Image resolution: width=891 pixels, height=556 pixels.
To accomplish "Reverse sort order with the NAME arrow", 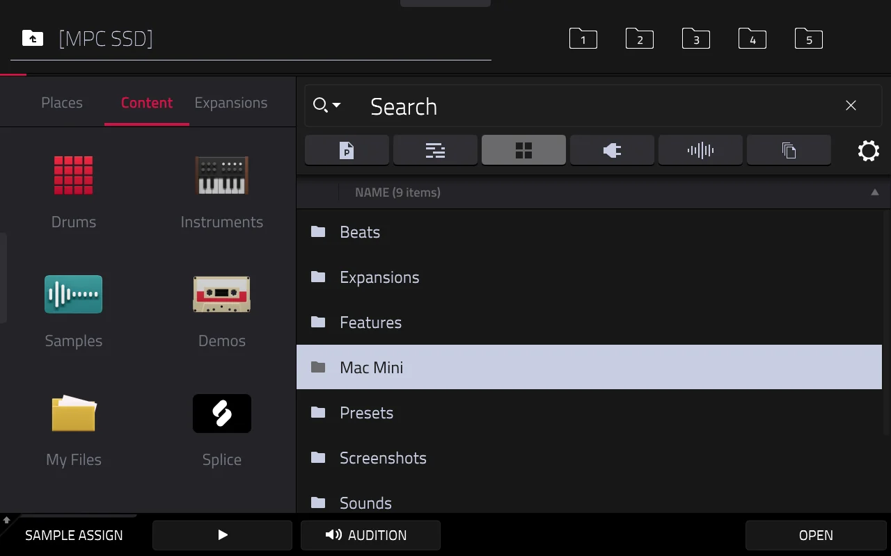I will [875, 193].
